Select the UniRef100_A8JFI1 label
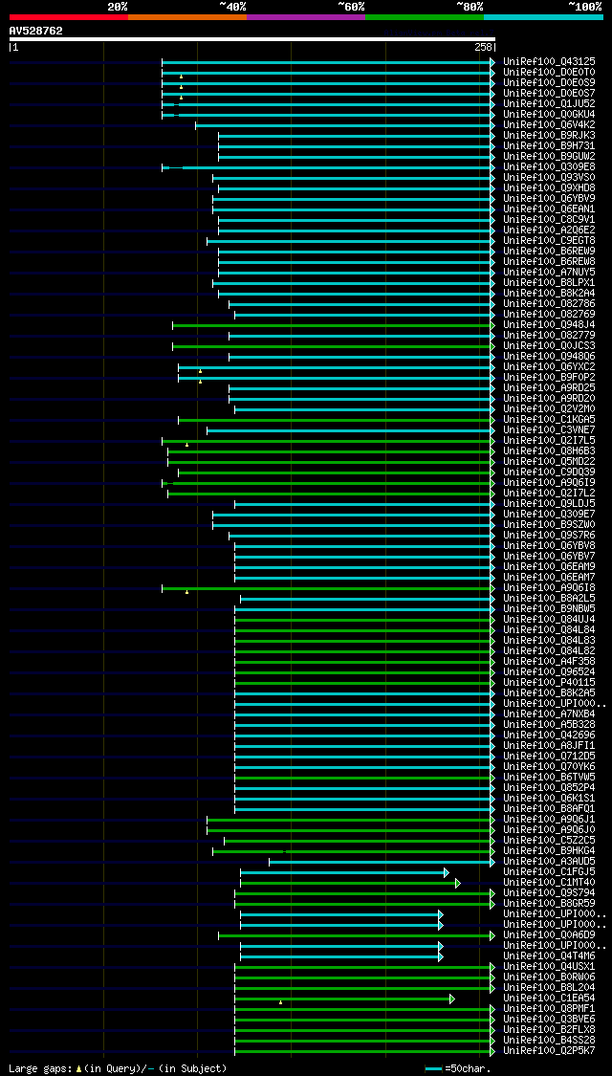Image resolution: width=612 pixels, height=1076 pixels. 549,746
